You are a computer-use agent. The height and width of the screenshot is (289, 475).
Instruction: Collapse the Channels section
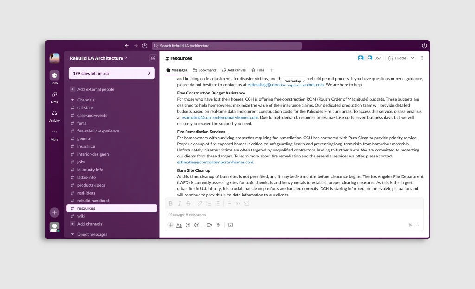pos(72,100)
